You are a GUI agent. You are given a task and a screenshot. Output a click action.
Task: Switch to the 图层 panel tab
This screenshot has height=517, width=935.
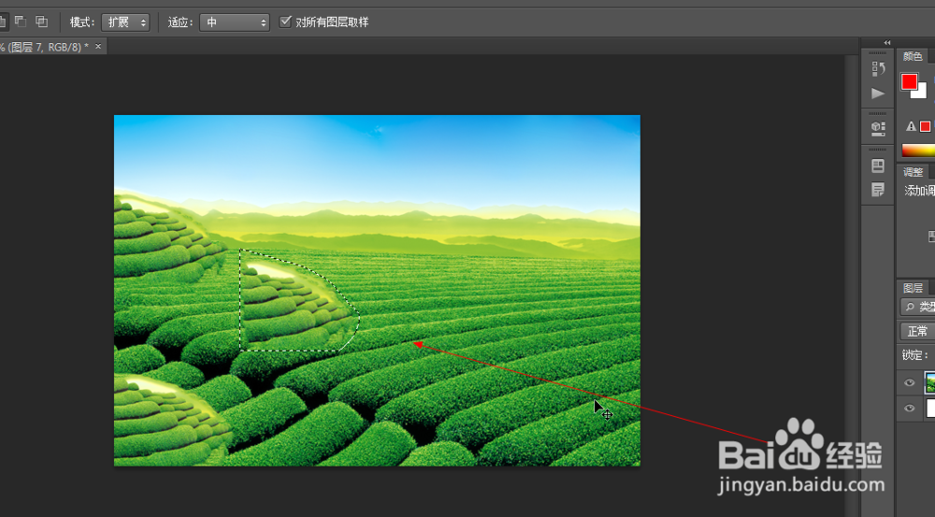913,288
